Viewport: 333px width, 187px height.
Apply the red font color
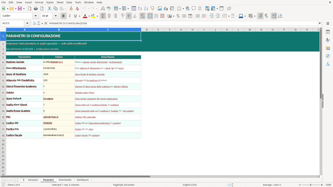[85, 16]
